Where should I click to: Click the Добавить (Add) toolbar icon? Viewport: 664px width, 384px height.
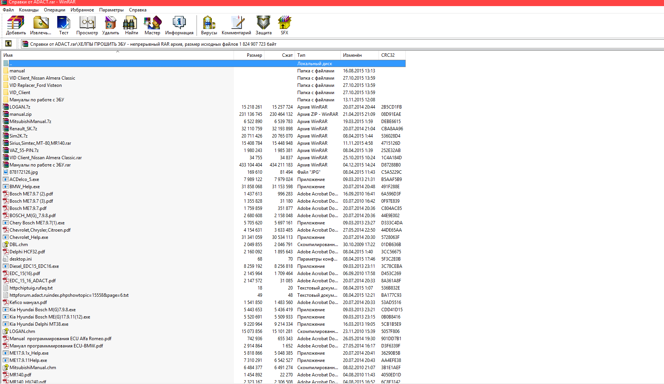tap(16, 25)
